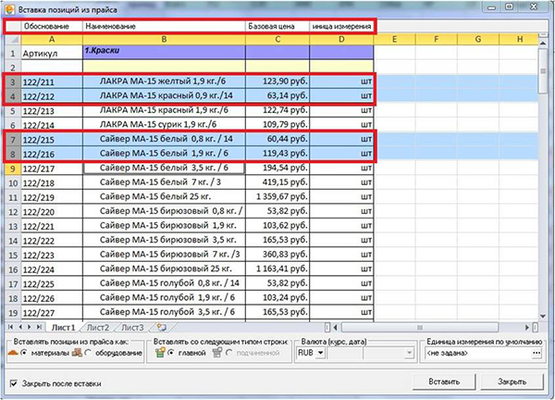The width and height of the screenshot is (555, 400).
Task: Click the article cell '122/226'
Action: 52,298
